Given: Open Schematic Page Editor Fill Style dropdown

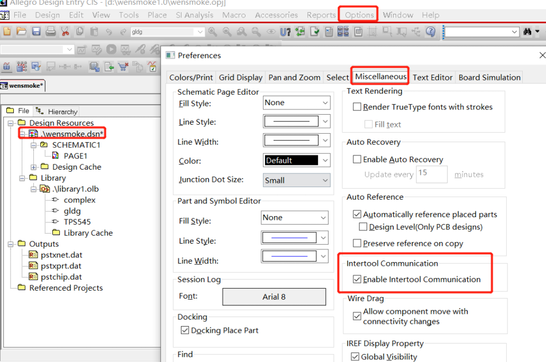Looking at the screenshot, I should tap(296, 103).
